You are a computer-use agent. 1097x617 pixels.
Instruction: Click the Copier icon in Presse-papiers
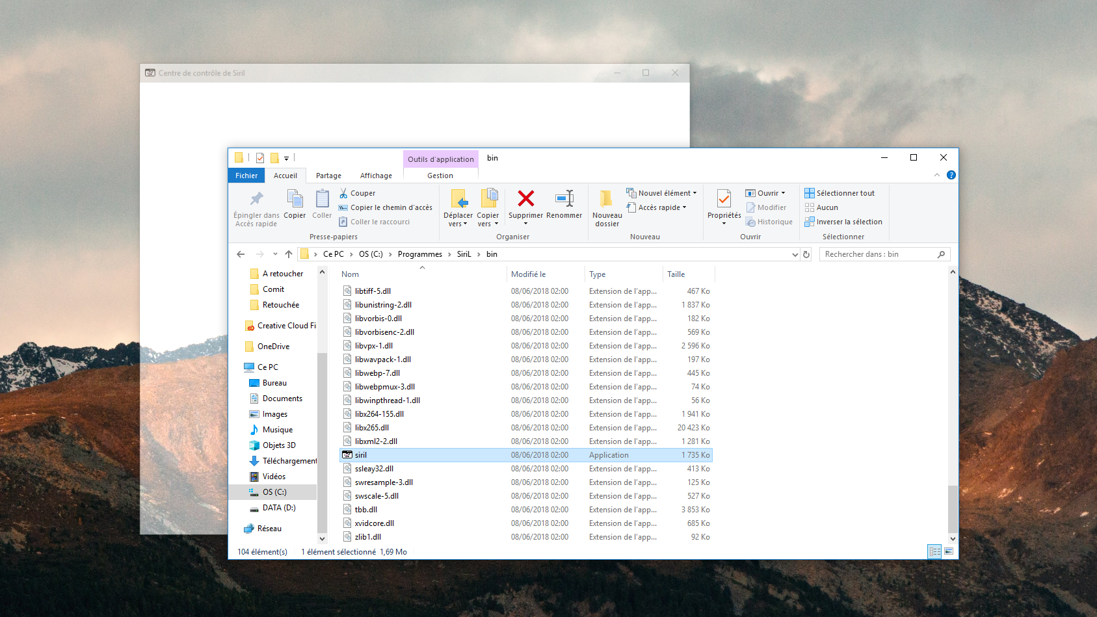pyautogui.click(x=295, y=198)
